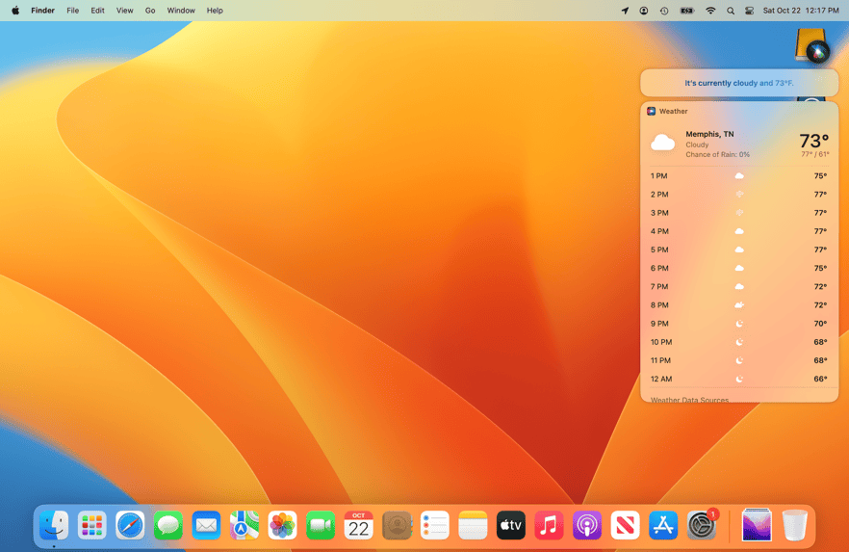Open the Messages app
The height and width of the screenshot is (552, 849).
[167, 525]
